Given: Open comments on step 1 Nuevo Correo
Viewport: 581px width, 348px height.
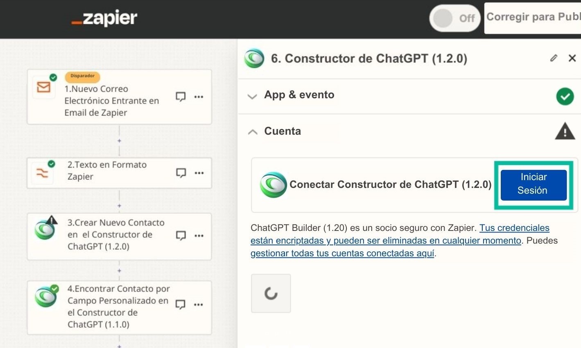Looking at the screenshot, I should click(181, 97).
